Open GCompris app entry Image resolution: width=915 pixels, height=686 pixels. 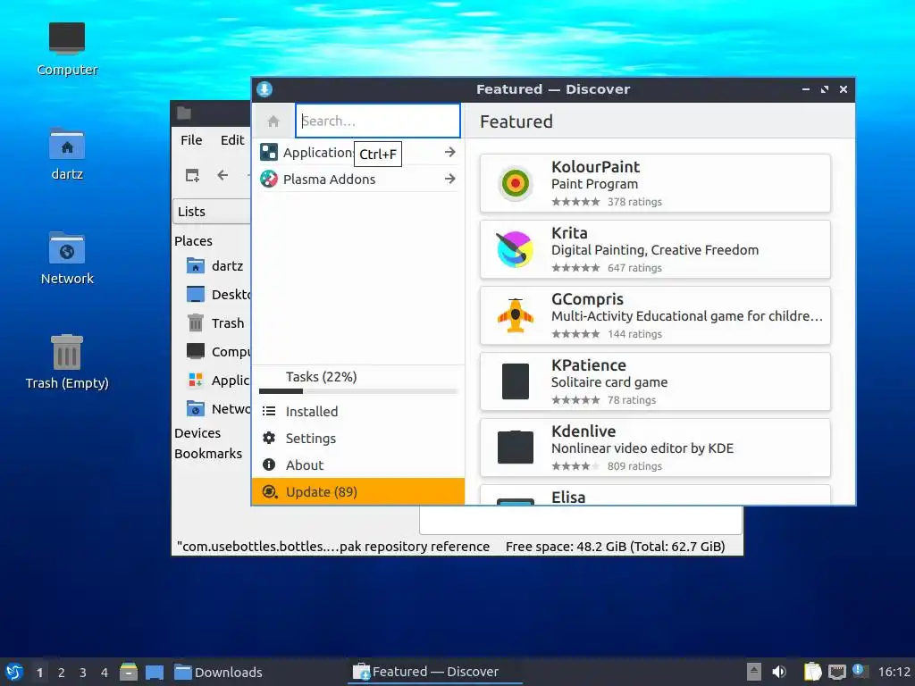655,315
